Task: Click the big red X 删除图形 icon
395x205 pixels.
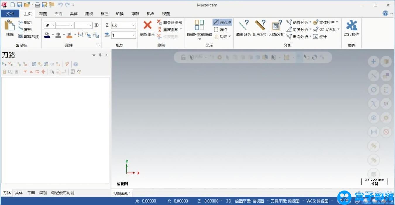Action: 147,25
